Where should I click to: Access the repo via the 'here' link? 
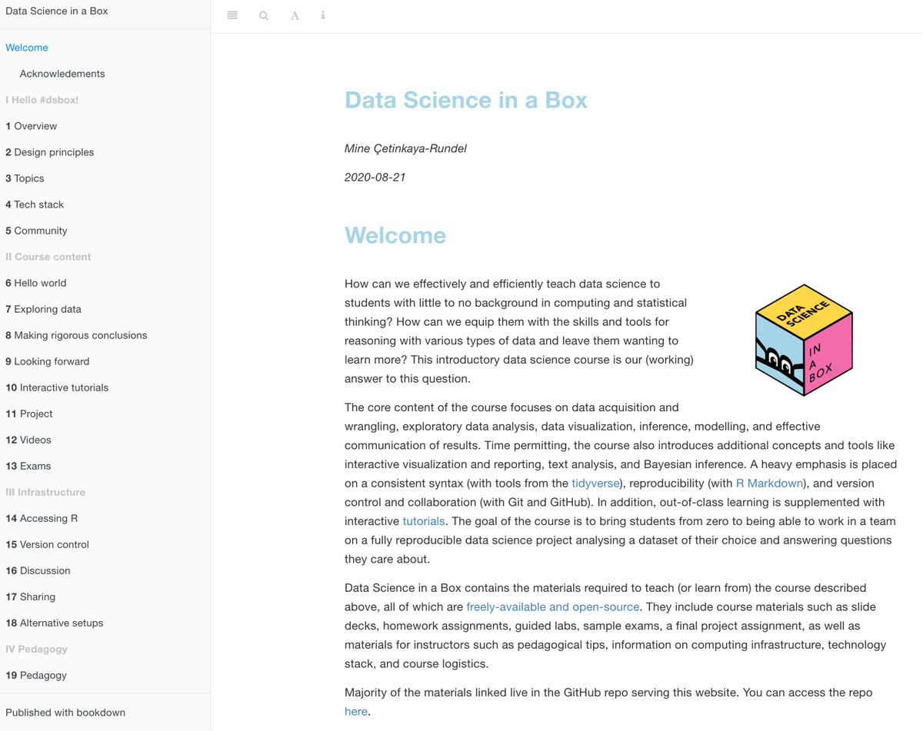tap(356, 712)
